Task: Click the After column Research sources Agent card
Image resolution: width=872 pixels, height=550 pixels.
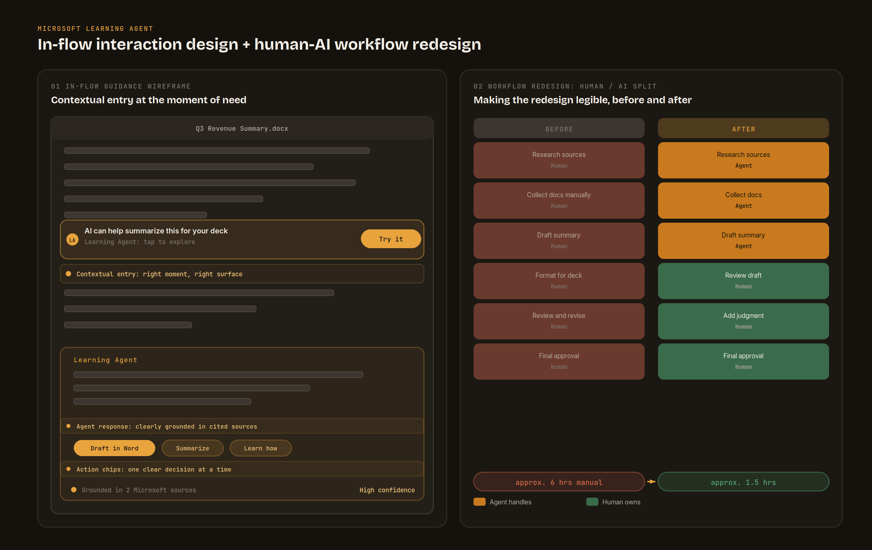Action: click(743, 160)
